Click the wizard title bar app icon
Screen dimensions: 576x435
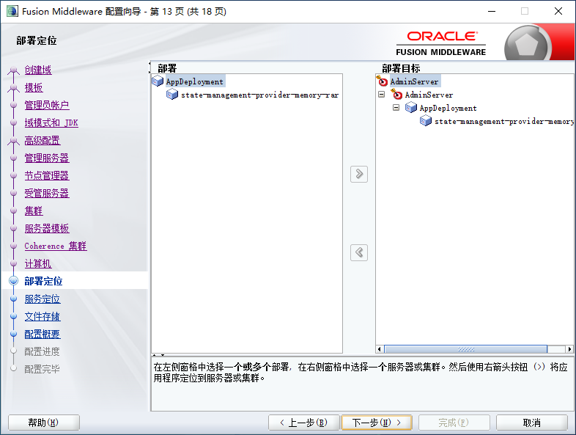[12, 12]
